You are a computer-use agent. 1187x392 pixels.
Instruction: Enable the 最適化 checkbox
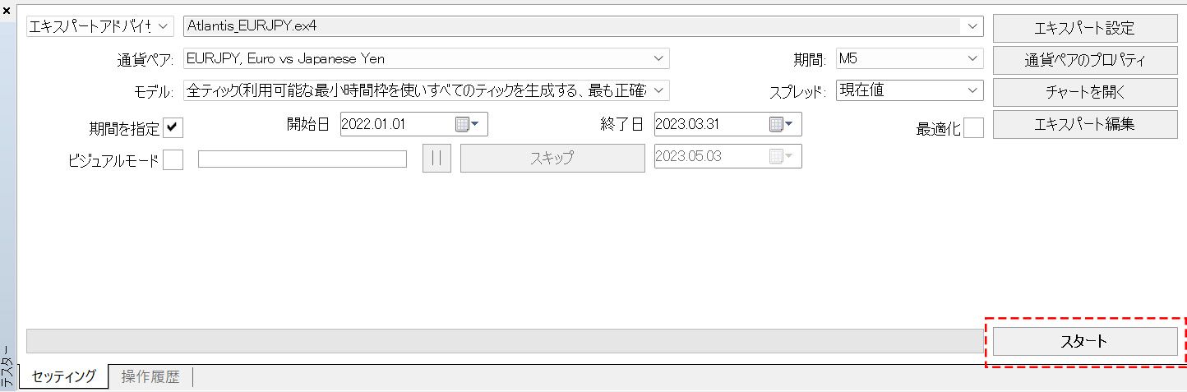coord(973,128)
